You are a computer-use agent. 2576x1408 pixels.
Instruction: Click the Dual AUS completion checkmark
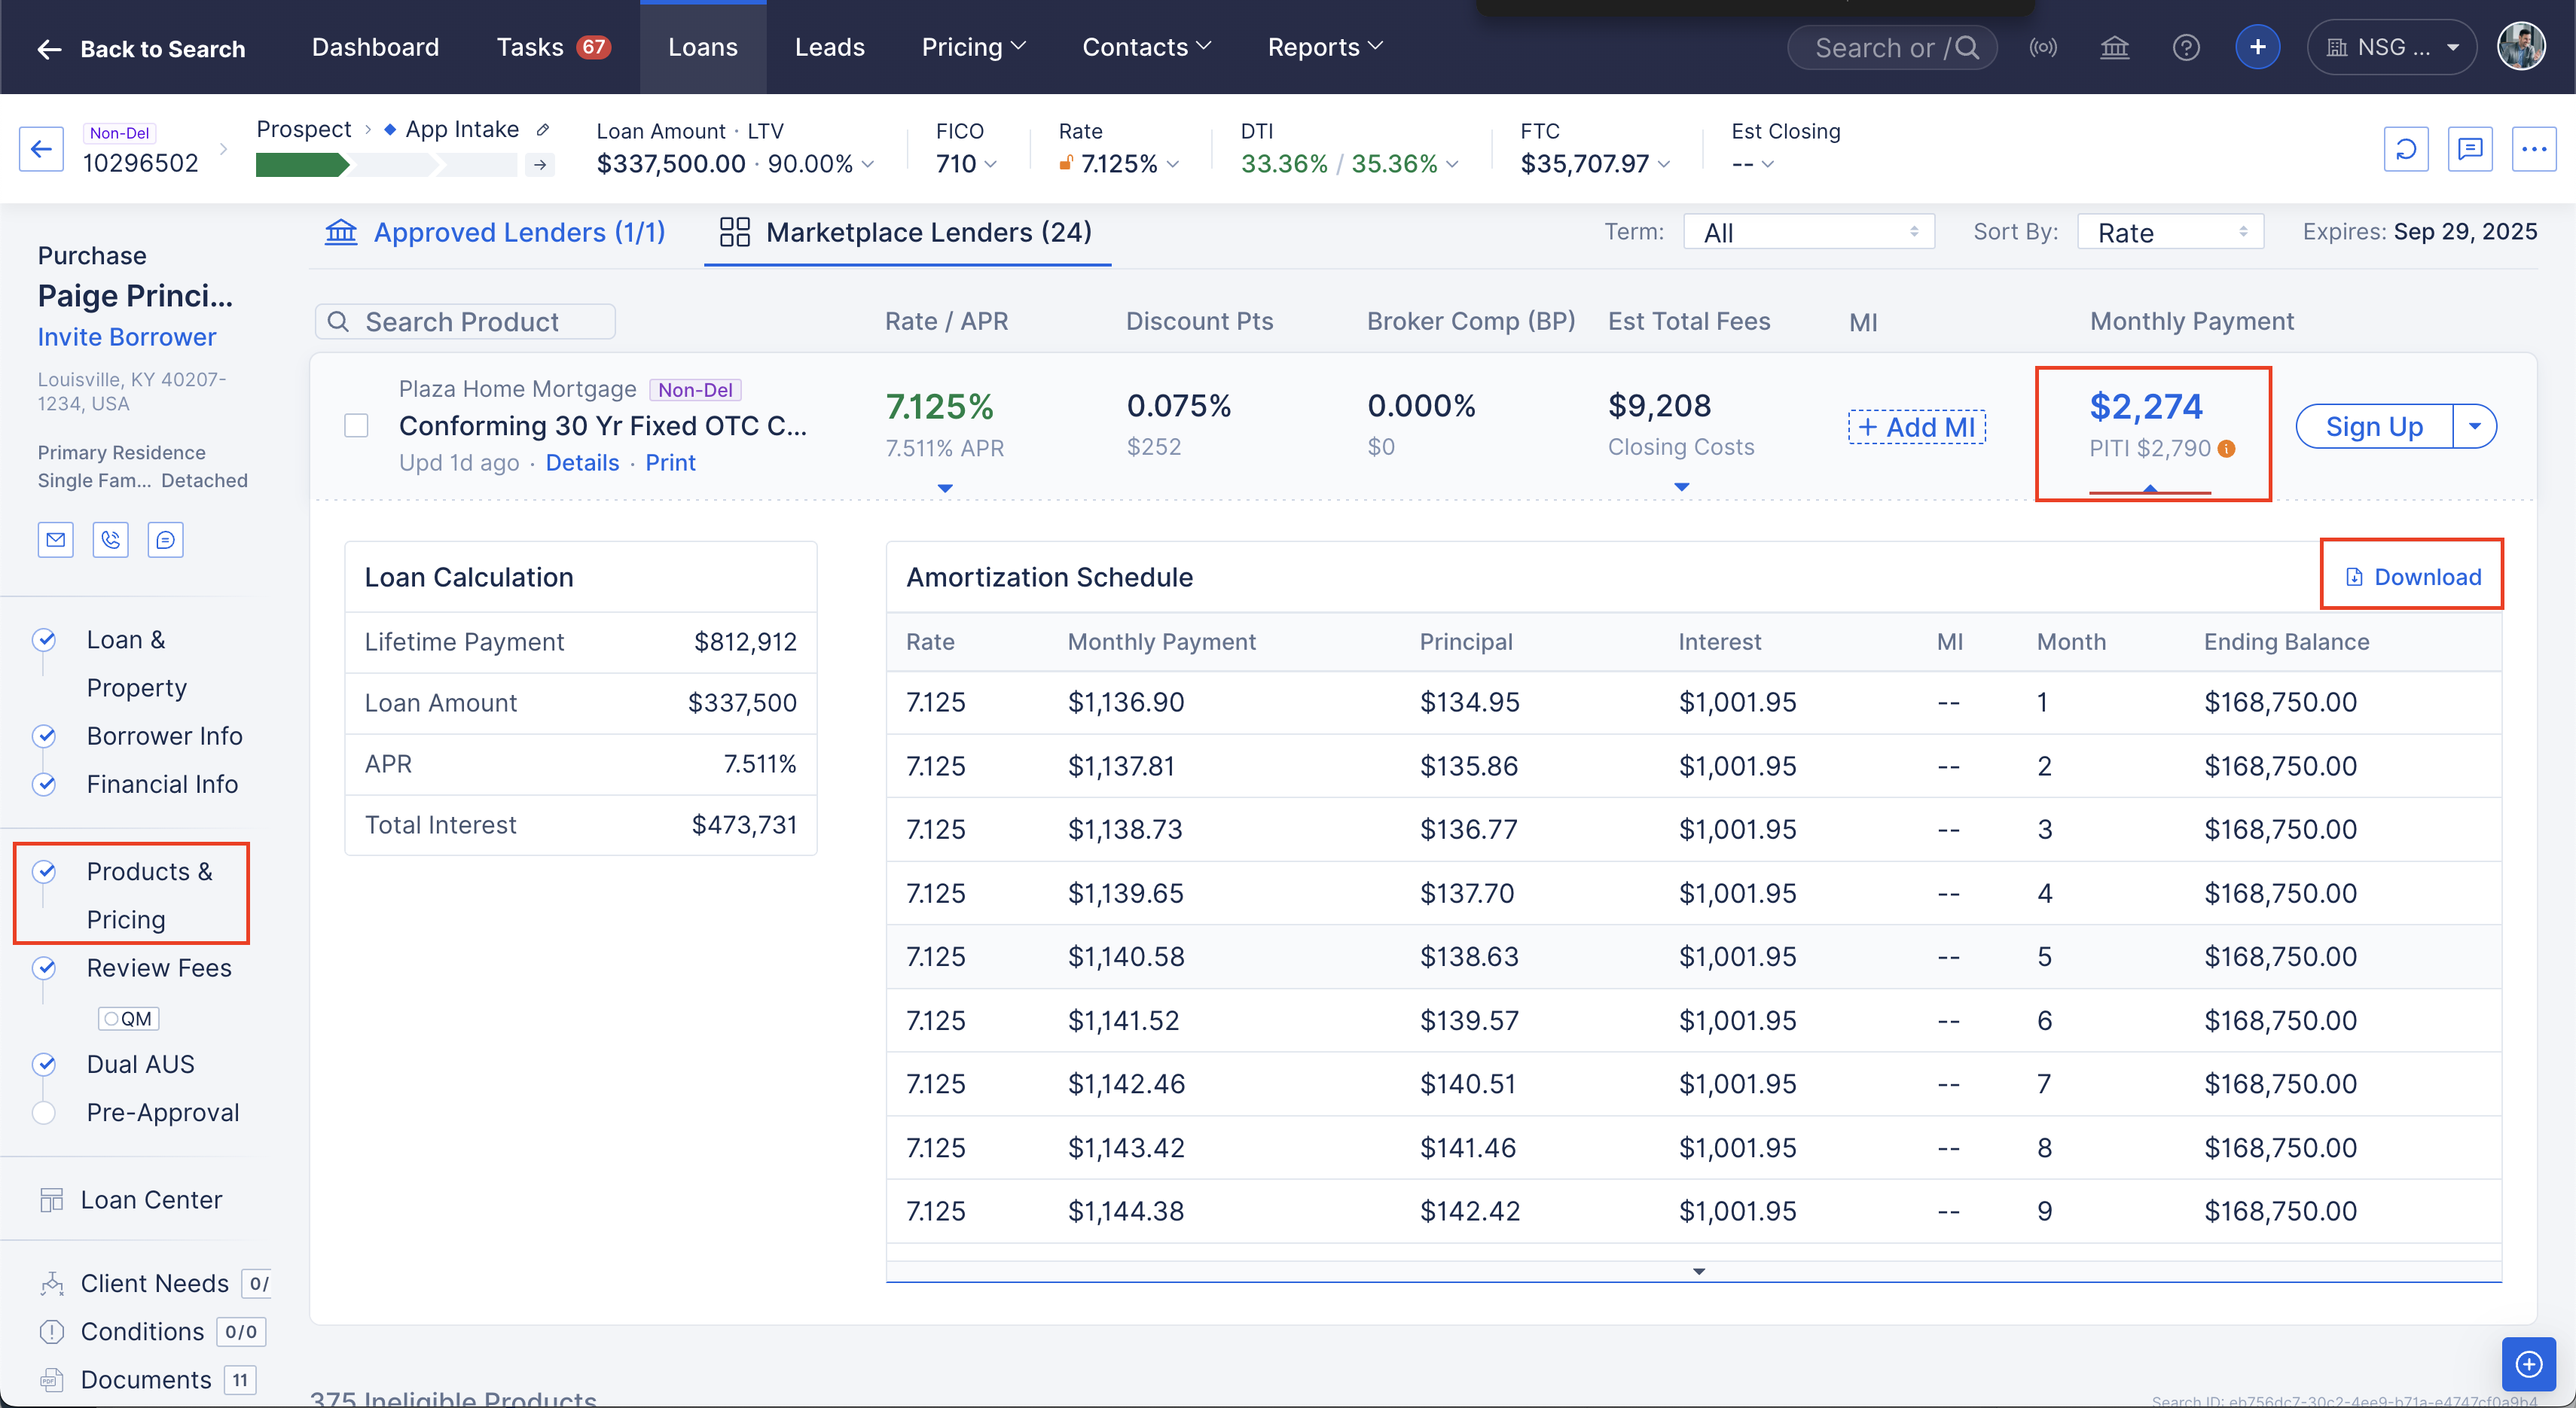click(44, 1063)
